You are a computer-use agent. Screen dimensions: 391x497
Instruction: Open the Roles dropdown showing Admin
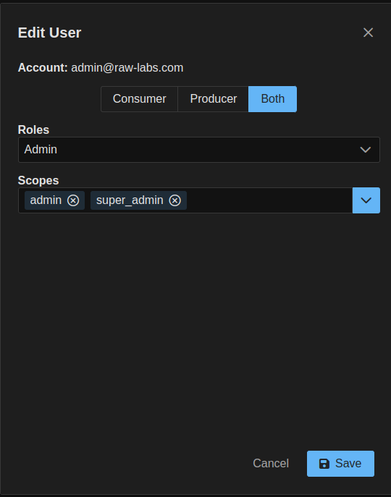pos(199,150)
